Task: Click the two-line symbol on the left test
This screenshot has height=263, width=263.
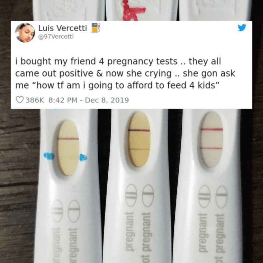Action: 57,211
